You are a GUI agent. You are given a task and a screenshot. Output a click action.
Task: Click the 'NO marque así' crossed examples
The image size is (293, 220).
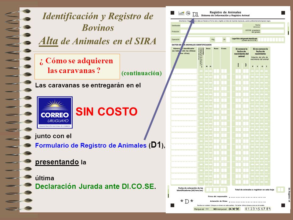tap(234, 209)
